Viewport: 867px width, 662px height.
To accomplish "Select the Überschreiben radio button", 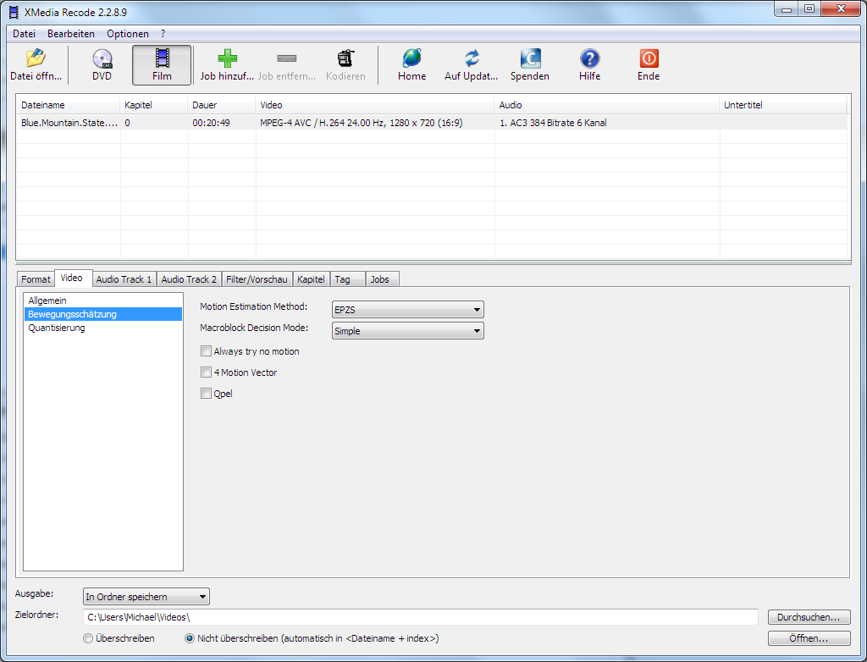I will pyautogui.click(x=88, y=638).
